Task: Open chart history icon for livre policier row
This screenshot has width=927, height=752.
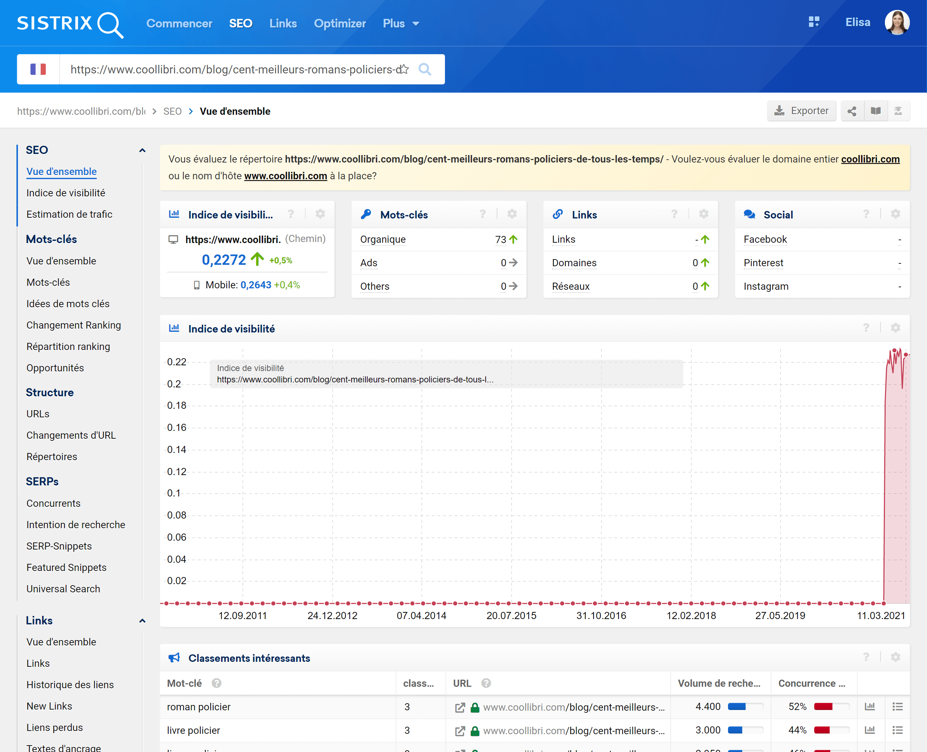Action: point(870,730)
